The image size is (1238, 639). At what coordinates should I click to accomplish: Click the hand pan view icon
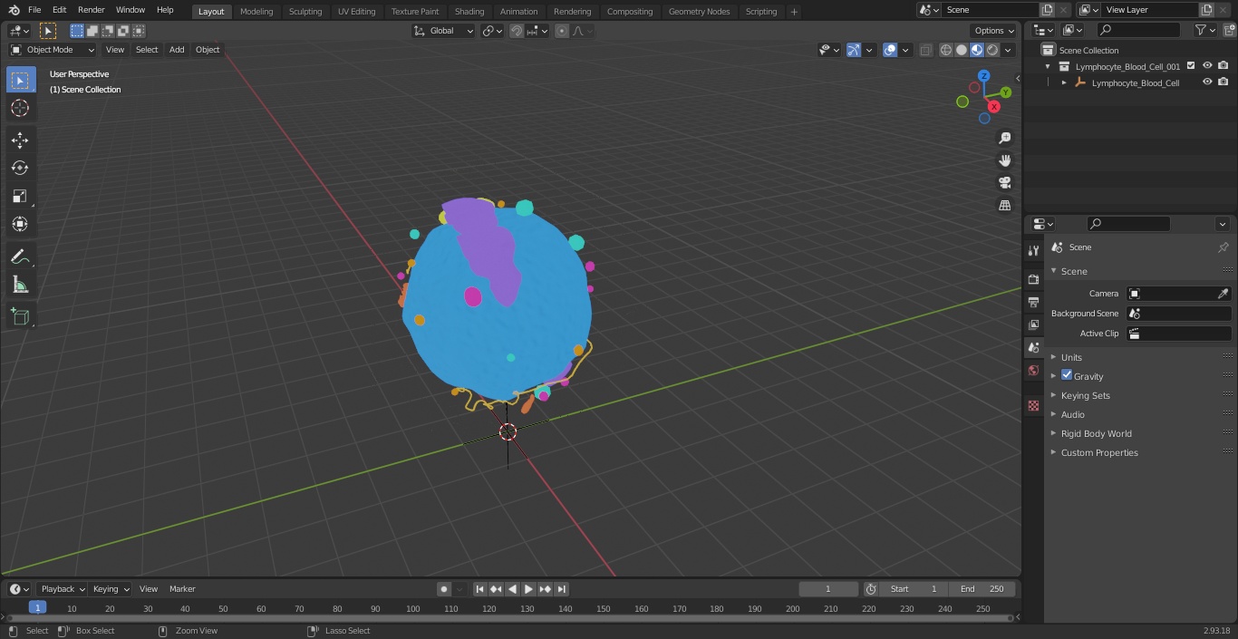1004,160
